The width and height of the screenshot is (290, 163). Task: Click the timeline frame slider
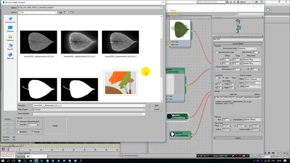[11, 145]
